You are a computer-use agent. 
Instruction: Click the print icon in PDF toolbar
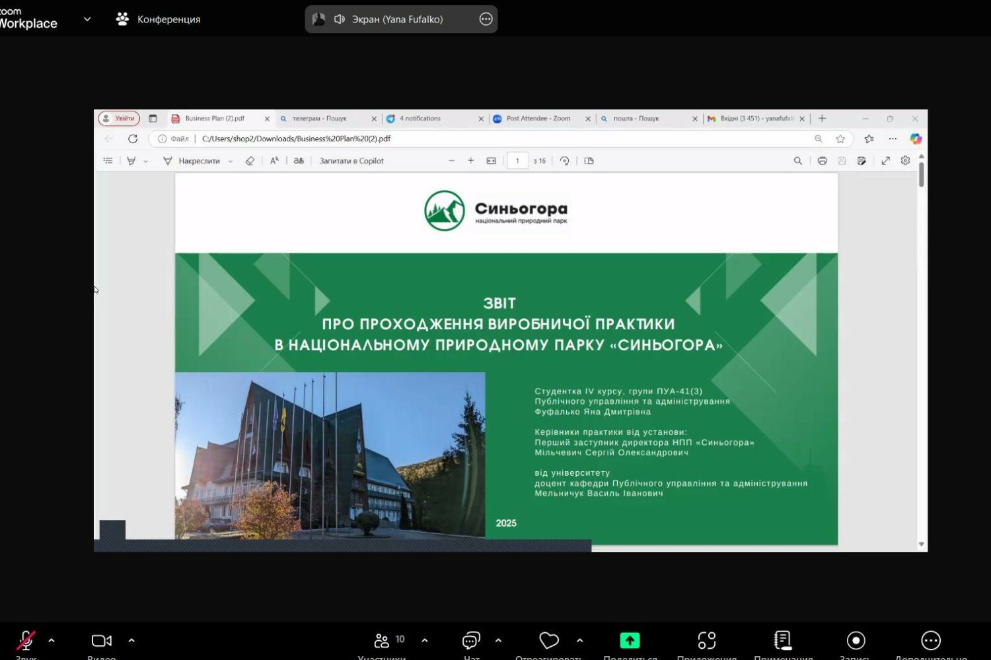click(822, 161)
